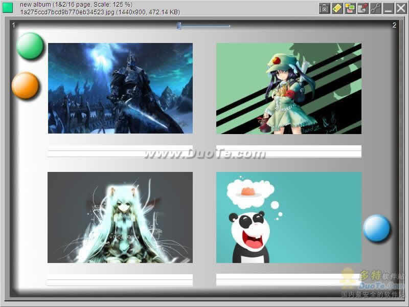Click the caption field under the panda photo
Viewport: 409px width, 307px height.
pyautogui.click(x=289, y=280)
